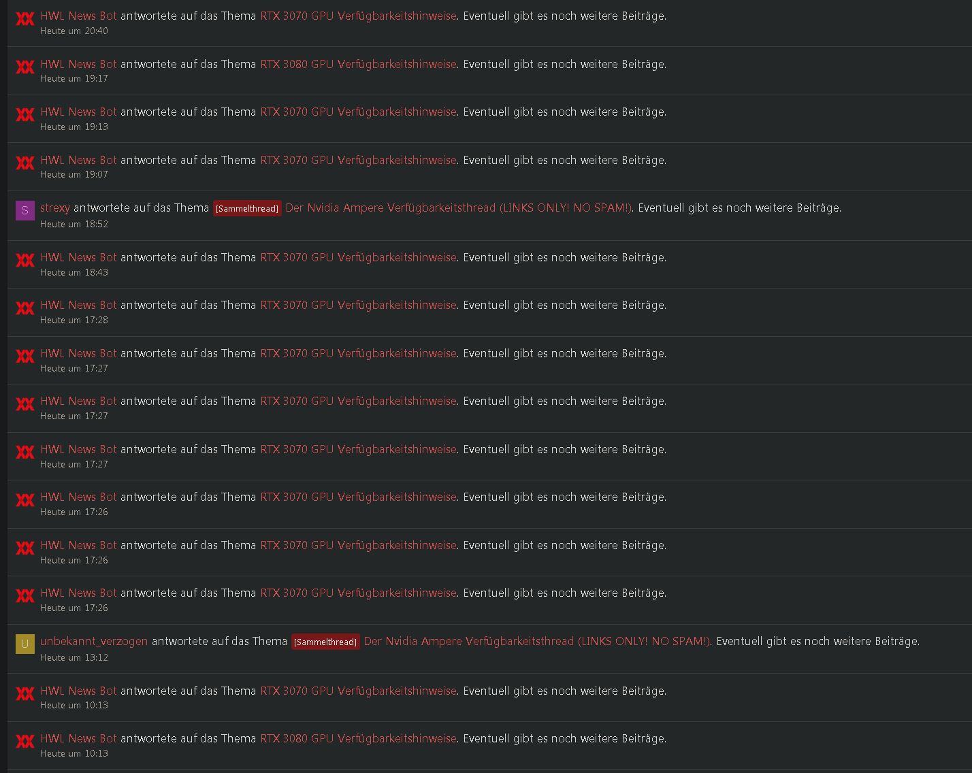The image size is (972, 773).
Task: Click the HWL News Bot avatar at 19:07
Action: pyautogui.click(x=25, y=163)
